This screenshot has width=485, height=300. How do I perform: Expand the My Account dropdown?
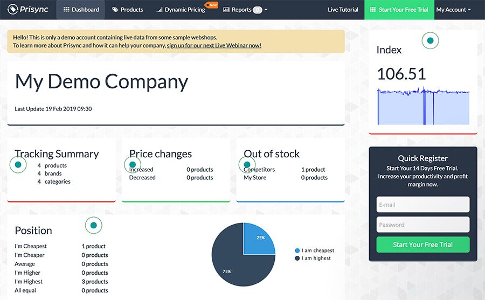(453, 10)
